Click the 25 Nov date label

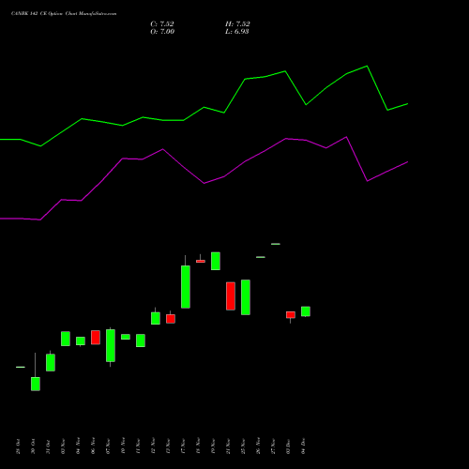pyautogui.click(x=243, y=446)
